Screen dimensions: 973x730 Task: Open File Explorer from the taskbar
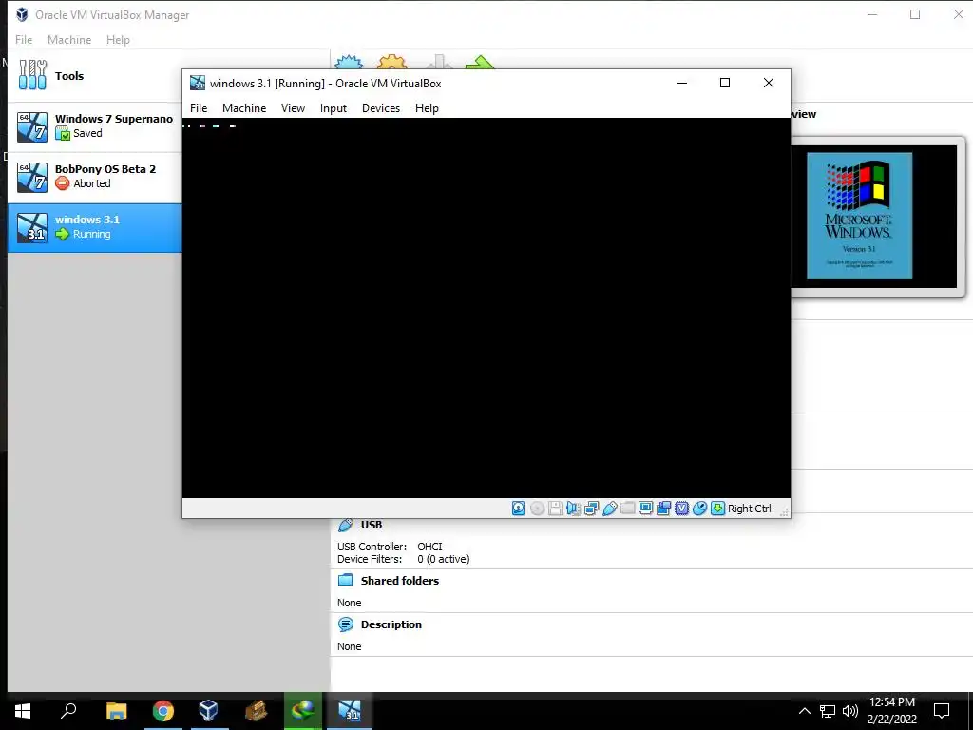point(116,711)
